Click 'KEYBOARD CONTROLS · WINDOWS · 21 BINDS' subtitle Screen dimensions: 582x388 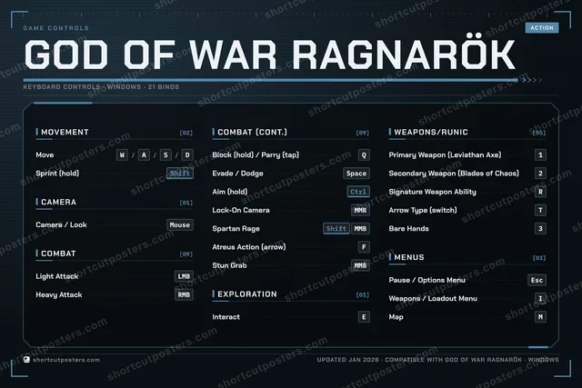coord(101,87)
